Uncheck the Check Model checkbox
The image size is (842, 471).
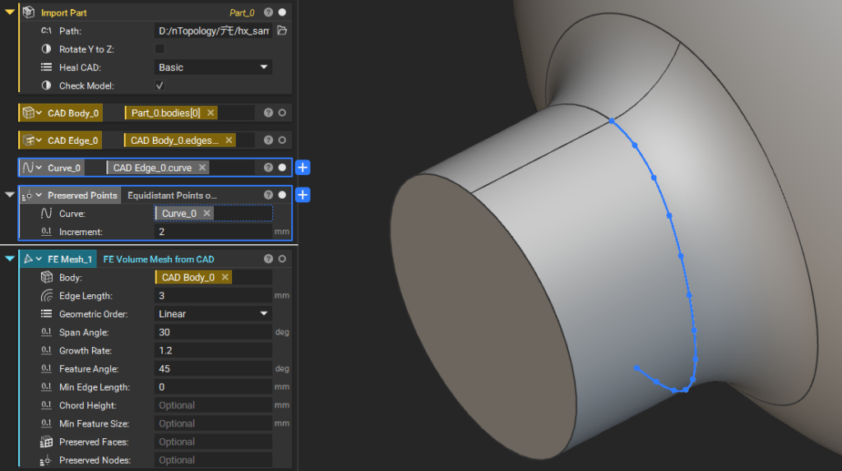(x=160, y=85)
